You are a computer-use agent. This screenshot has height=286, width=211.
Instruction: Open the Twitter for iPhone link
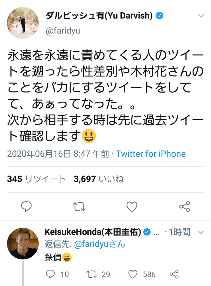pos(151,154)
